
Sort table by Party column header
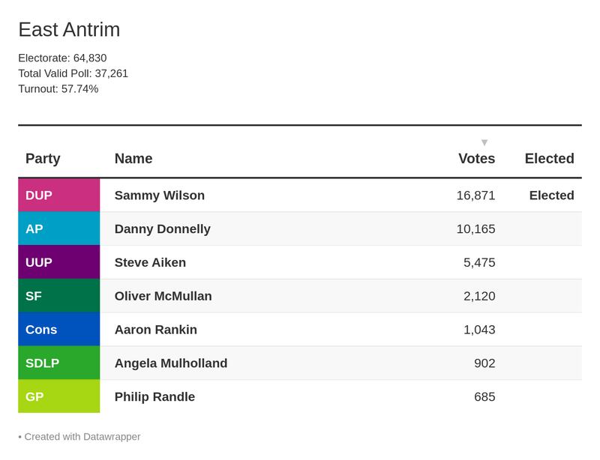[x=43, y=159]
